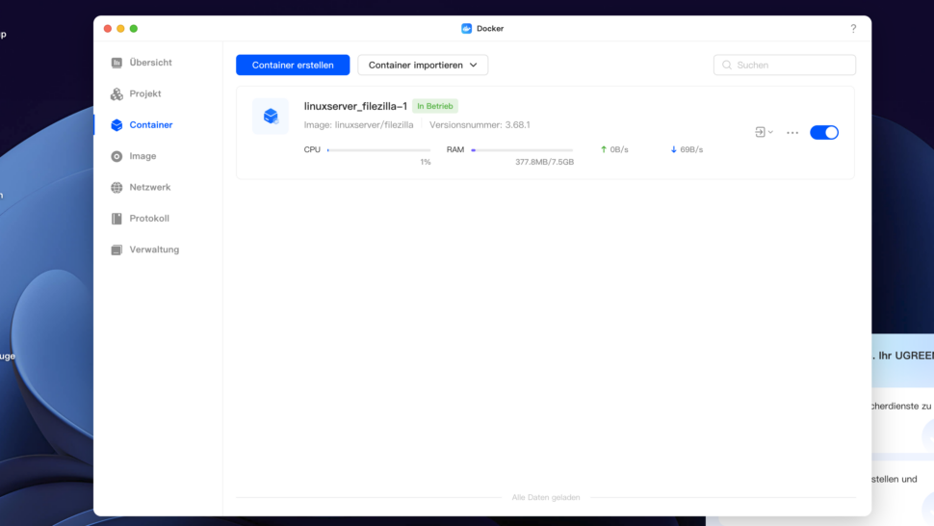The image size is (934, 526).
Task: Click the Alle Daten geladen footer text
Action: click(x=546, y=497)
